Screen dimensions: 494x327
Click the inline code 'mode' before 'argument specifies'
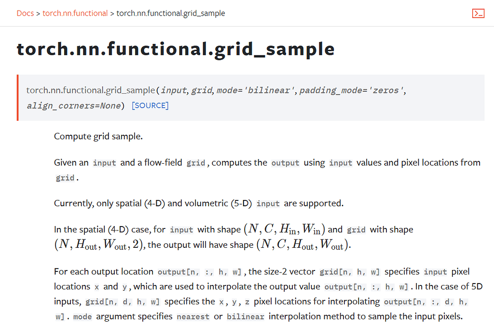point(82,316)
